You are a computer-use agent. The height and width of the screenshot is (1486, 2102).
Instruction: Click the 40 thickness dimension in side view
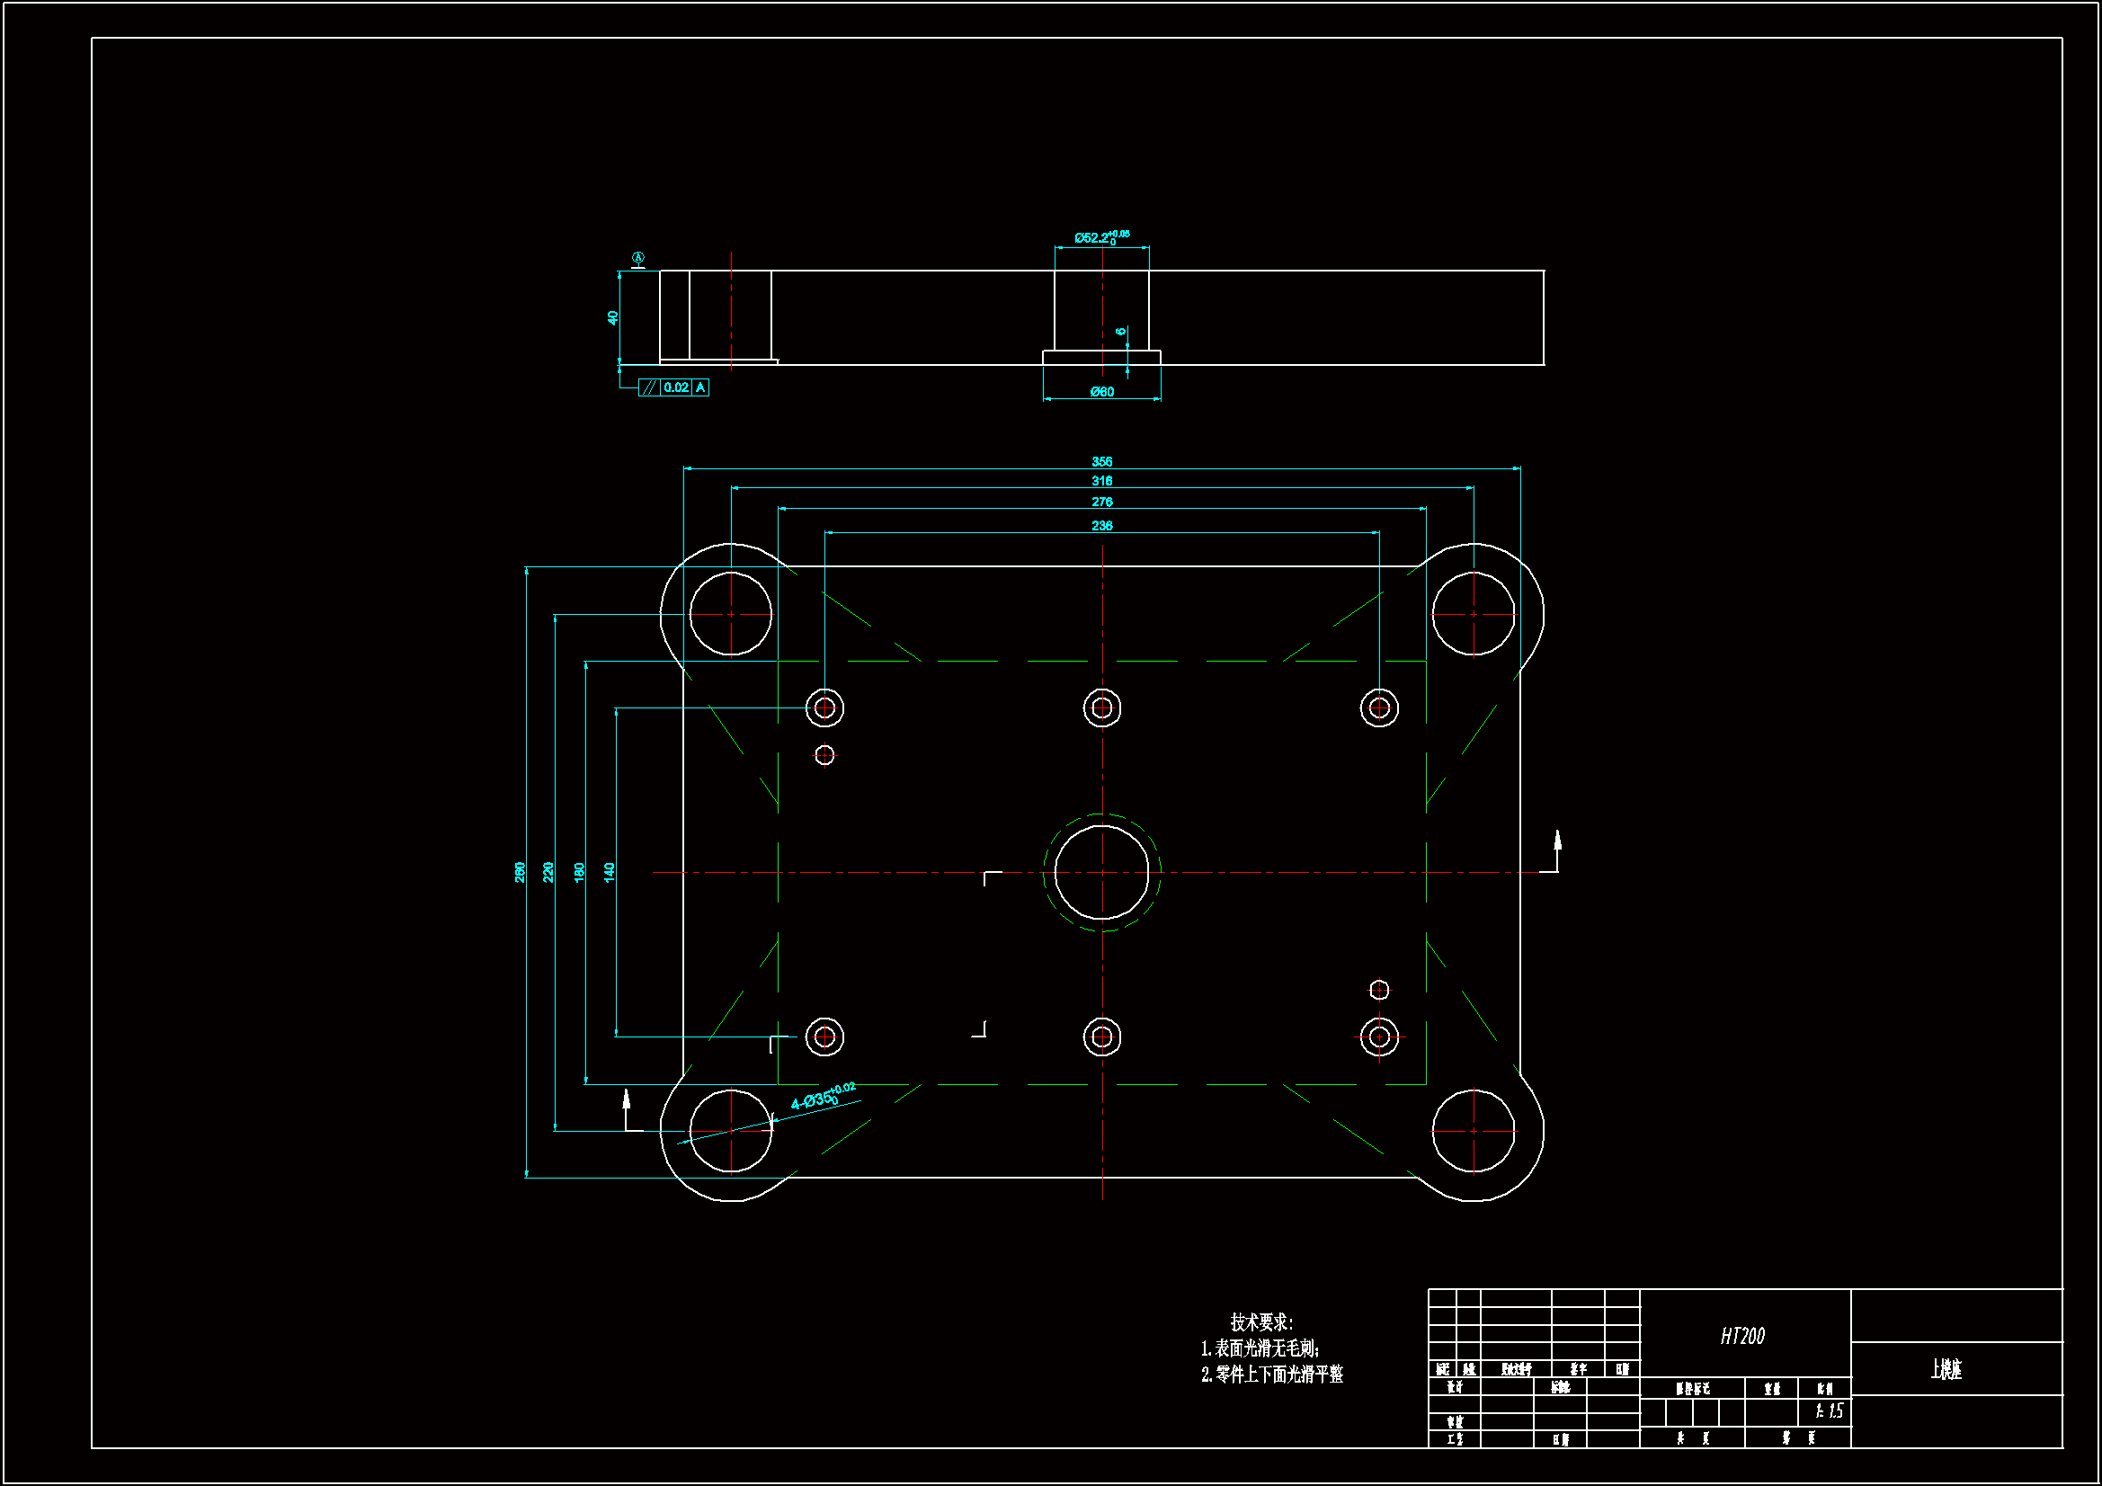(x=612, y=317)
